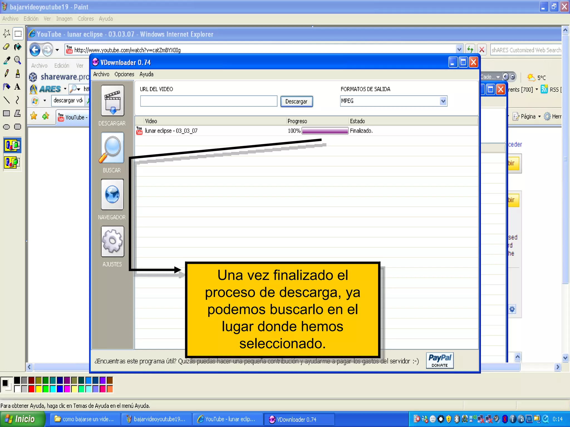Screen dimensions: 570x427
Task: Open Paint's Archivo menu
Action: (10, 19)
